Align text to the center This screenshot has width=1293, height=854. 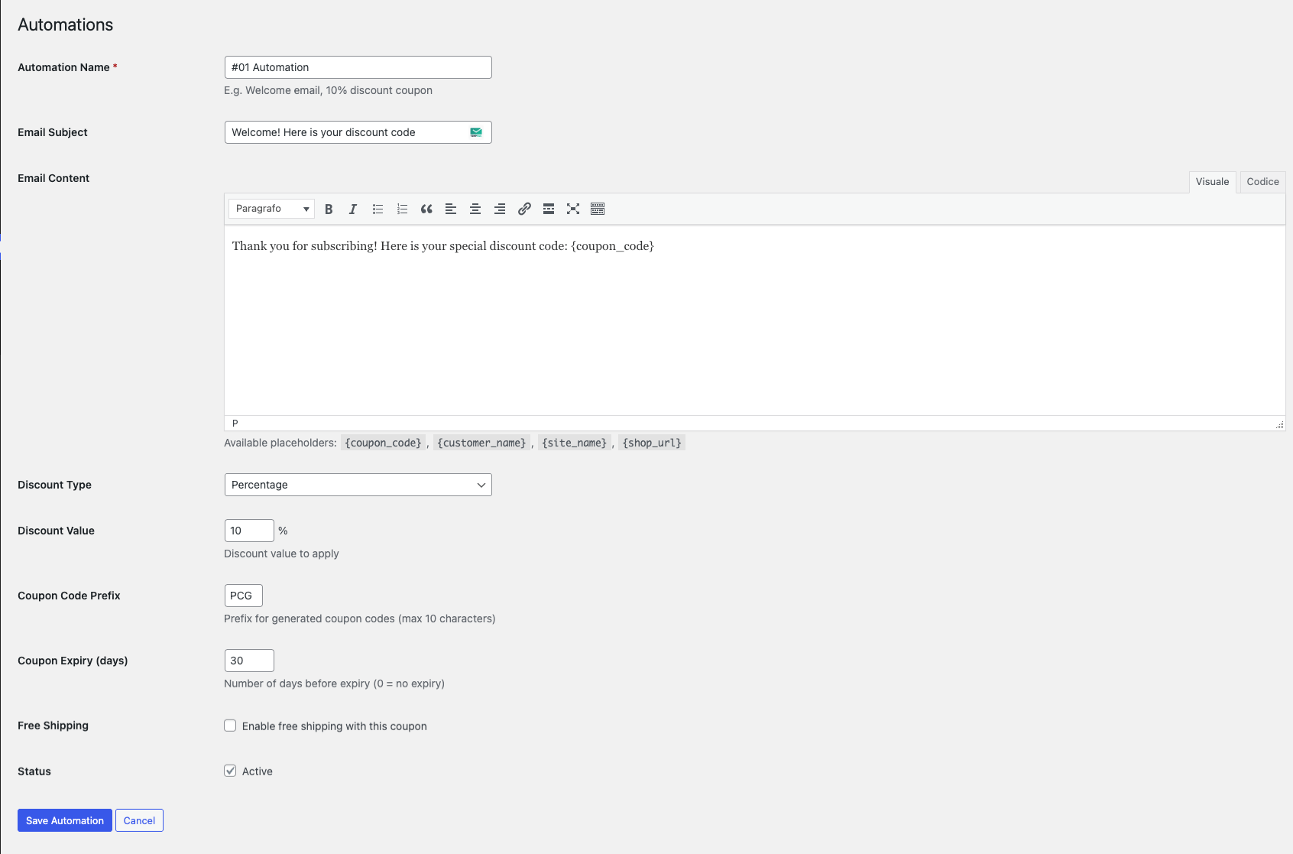(475, 209)
